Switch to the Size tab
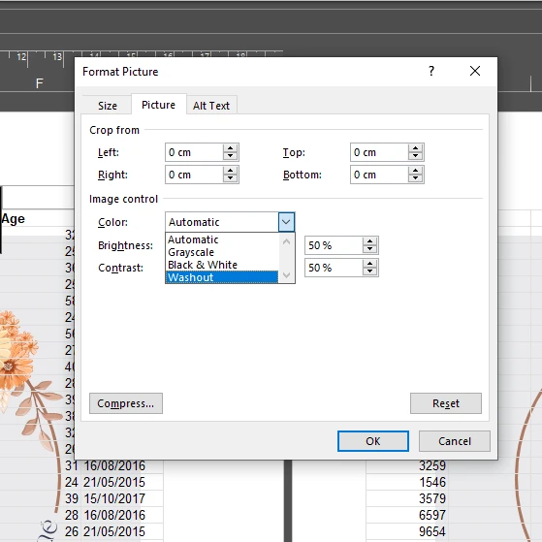This screenshot has width=542, height=542. click(108, 105)
